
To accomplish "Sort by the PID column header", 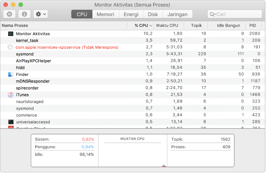I will [x=254, y=25].
